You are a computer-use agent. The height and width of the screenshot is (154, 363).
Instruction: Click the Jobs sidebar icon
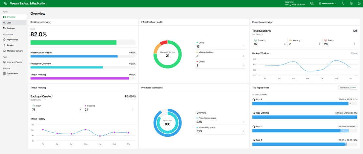(5, 23)
